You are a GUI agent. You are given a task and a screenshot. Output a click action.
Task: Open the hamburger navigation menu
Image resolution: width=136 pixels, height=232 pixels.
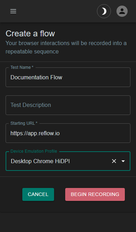tap(13, 11)
